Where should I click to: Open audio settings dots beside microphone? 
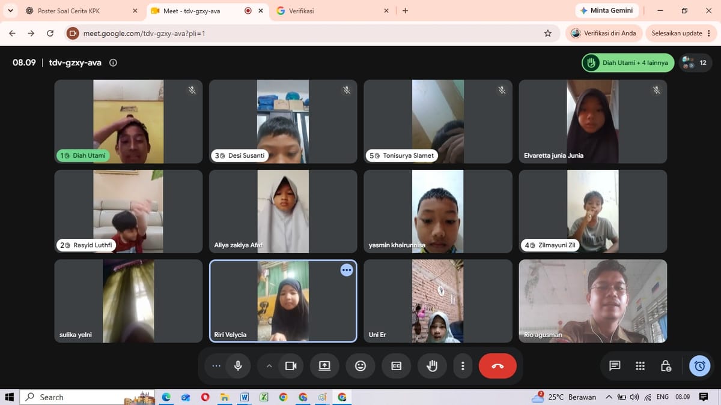[216, 365]
